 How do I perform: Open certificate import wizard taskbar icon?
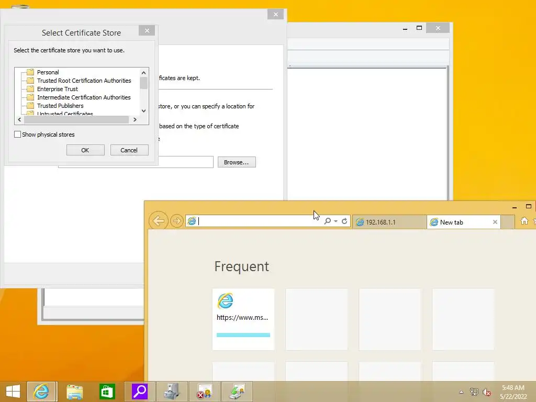pos(237,392)
